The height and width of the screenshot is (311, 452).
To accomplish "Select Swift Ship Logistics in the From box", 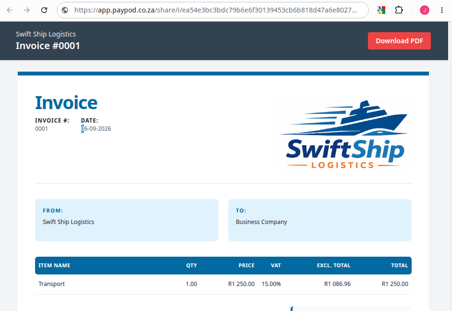I will click(68, 222).
